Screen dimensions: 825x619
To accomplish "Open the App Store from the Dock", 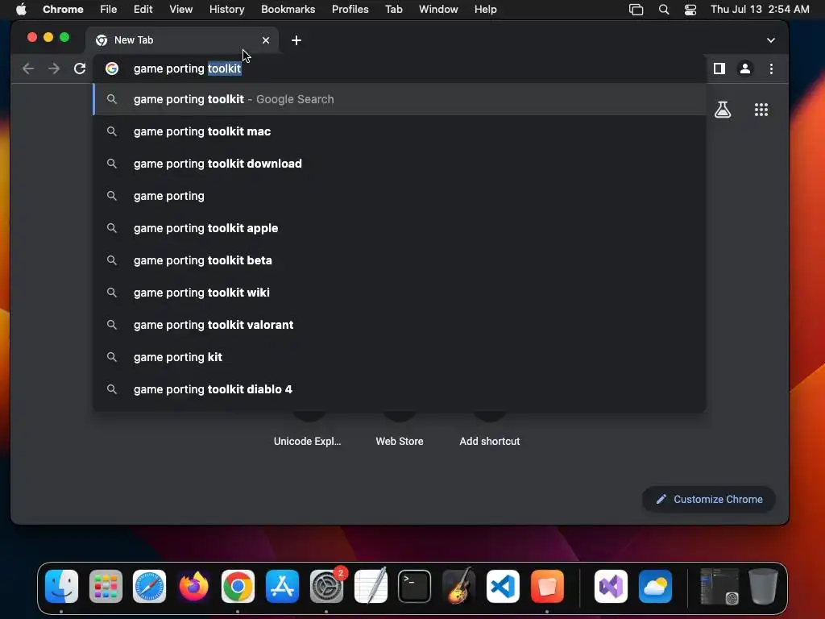I will tap(282, 587).
